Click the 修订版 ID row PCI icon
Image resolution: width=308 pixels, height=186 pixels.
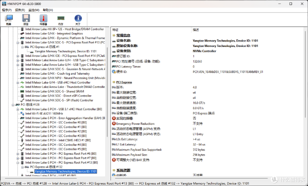[114, 56]
